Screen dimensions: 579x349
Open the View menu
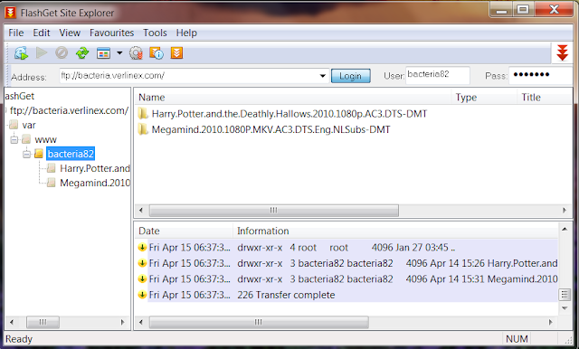pyautogui.click(x=70, y=33)
